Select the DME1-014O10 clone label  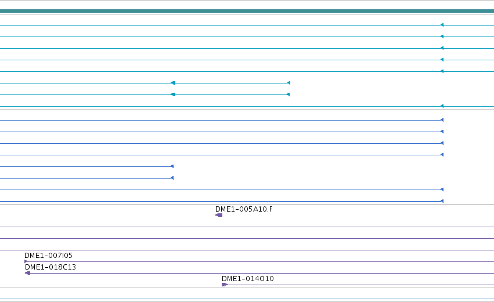pos(248,279)
